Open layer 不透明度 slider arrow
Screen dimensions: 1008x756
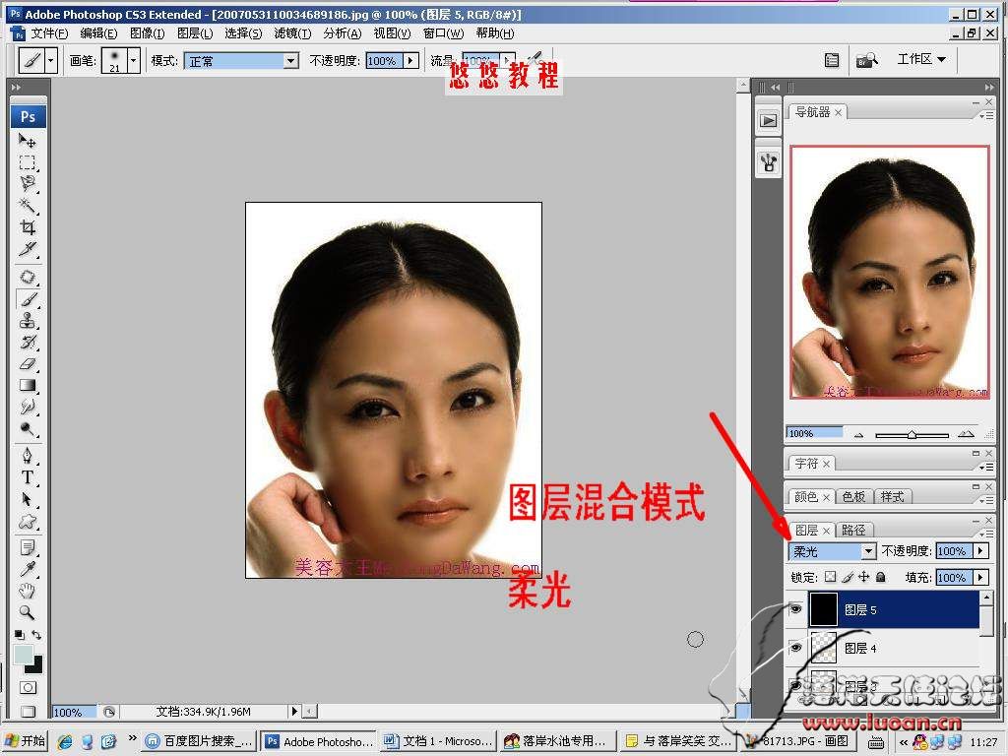[x=981, y=551]
